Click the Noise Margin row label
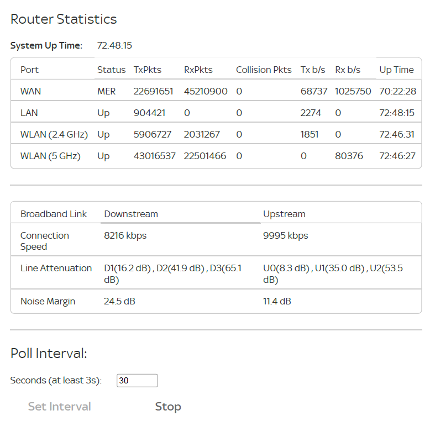This screenshot has height=442, width=430. click(48, 301)
